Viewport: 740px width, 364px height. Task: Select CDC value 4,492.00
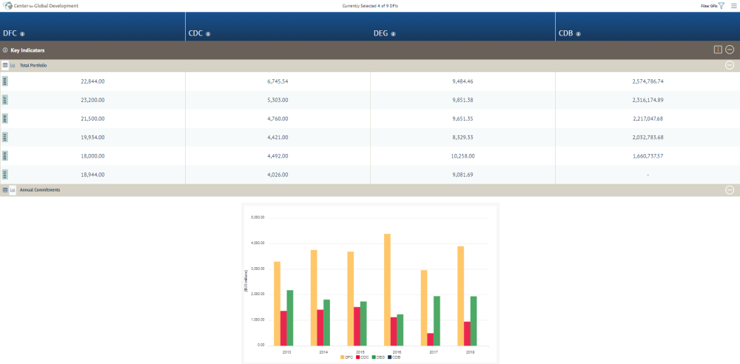tap(277, 156)
